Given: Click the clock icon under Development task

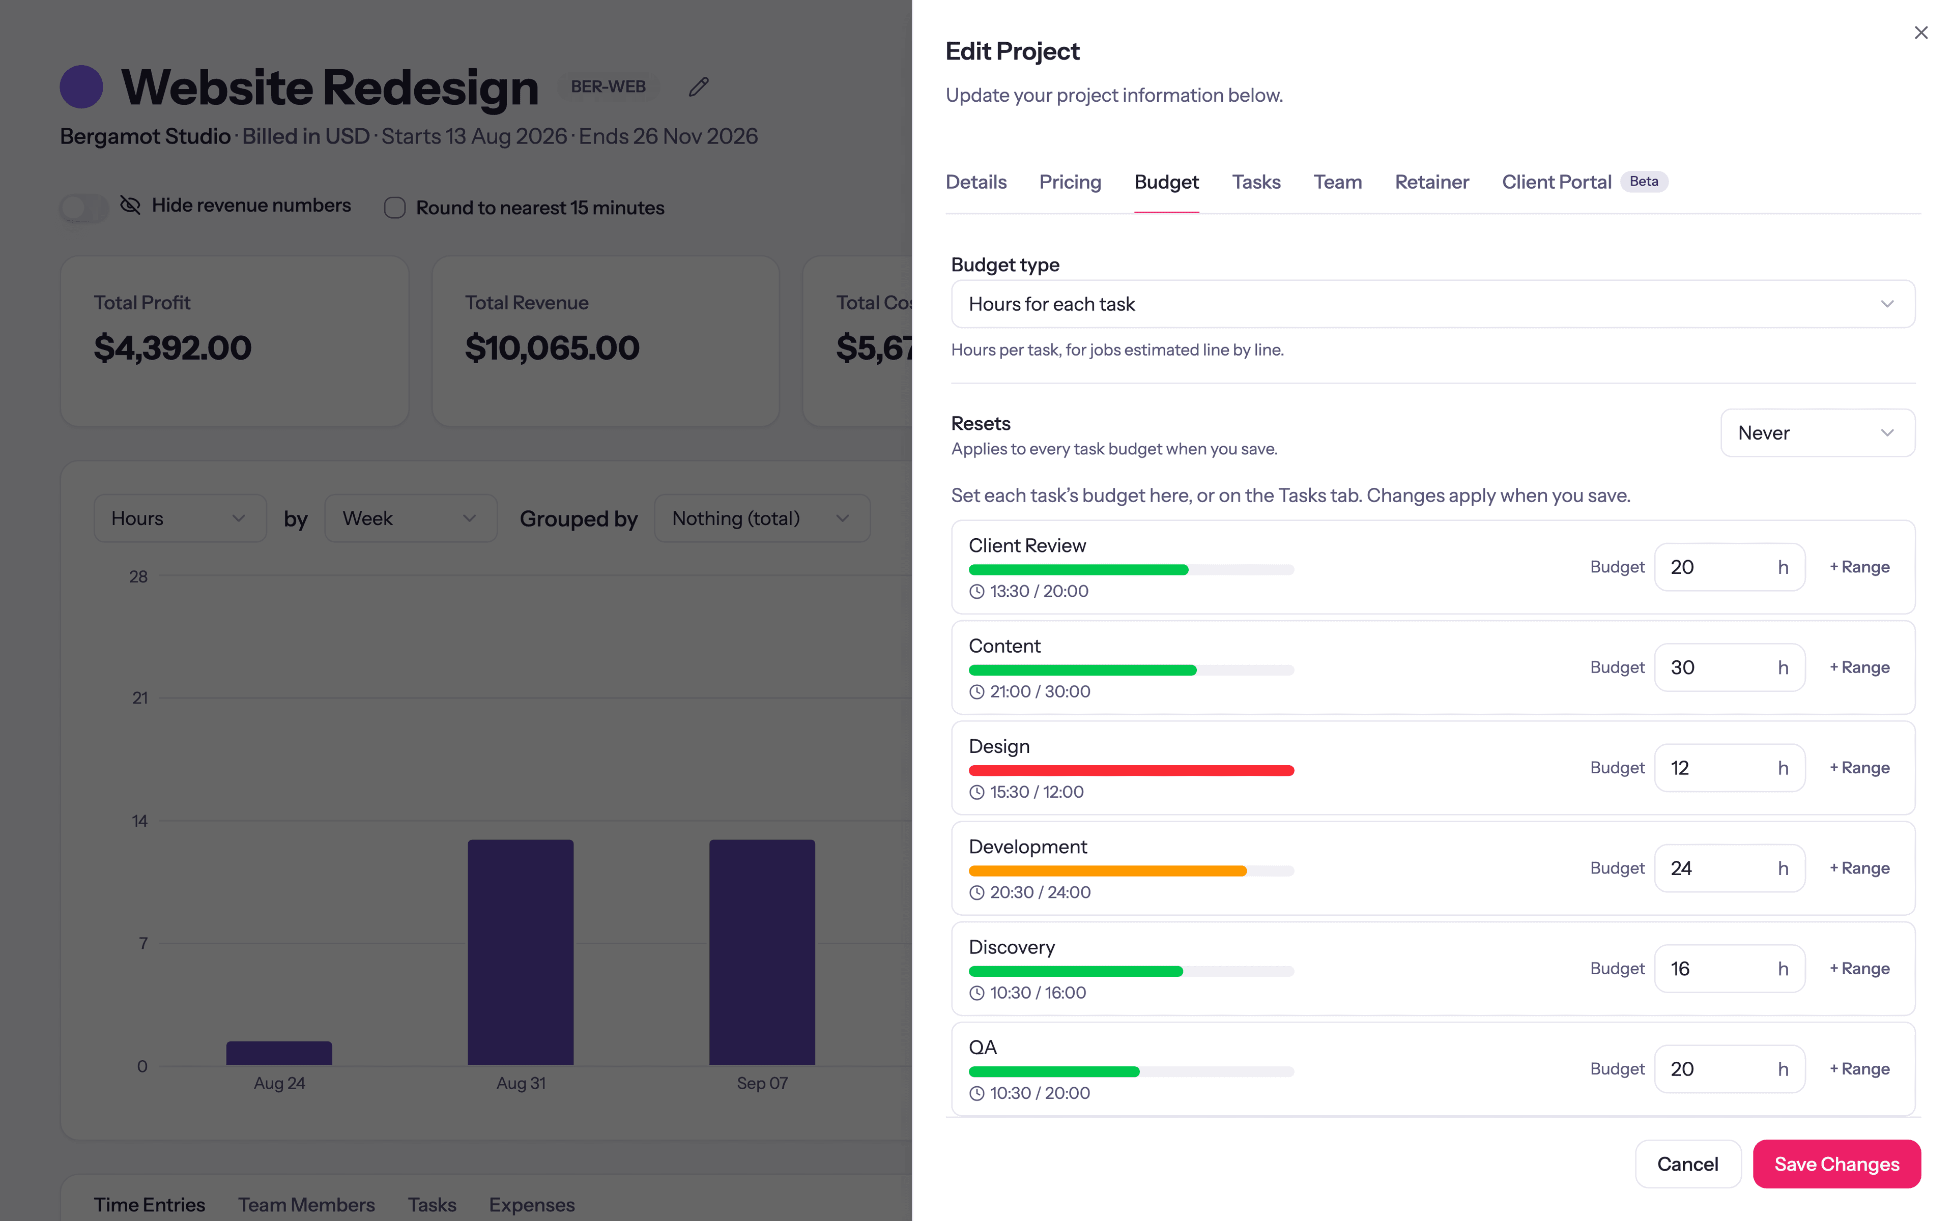Looking at the screenshot, I should 977,892.
